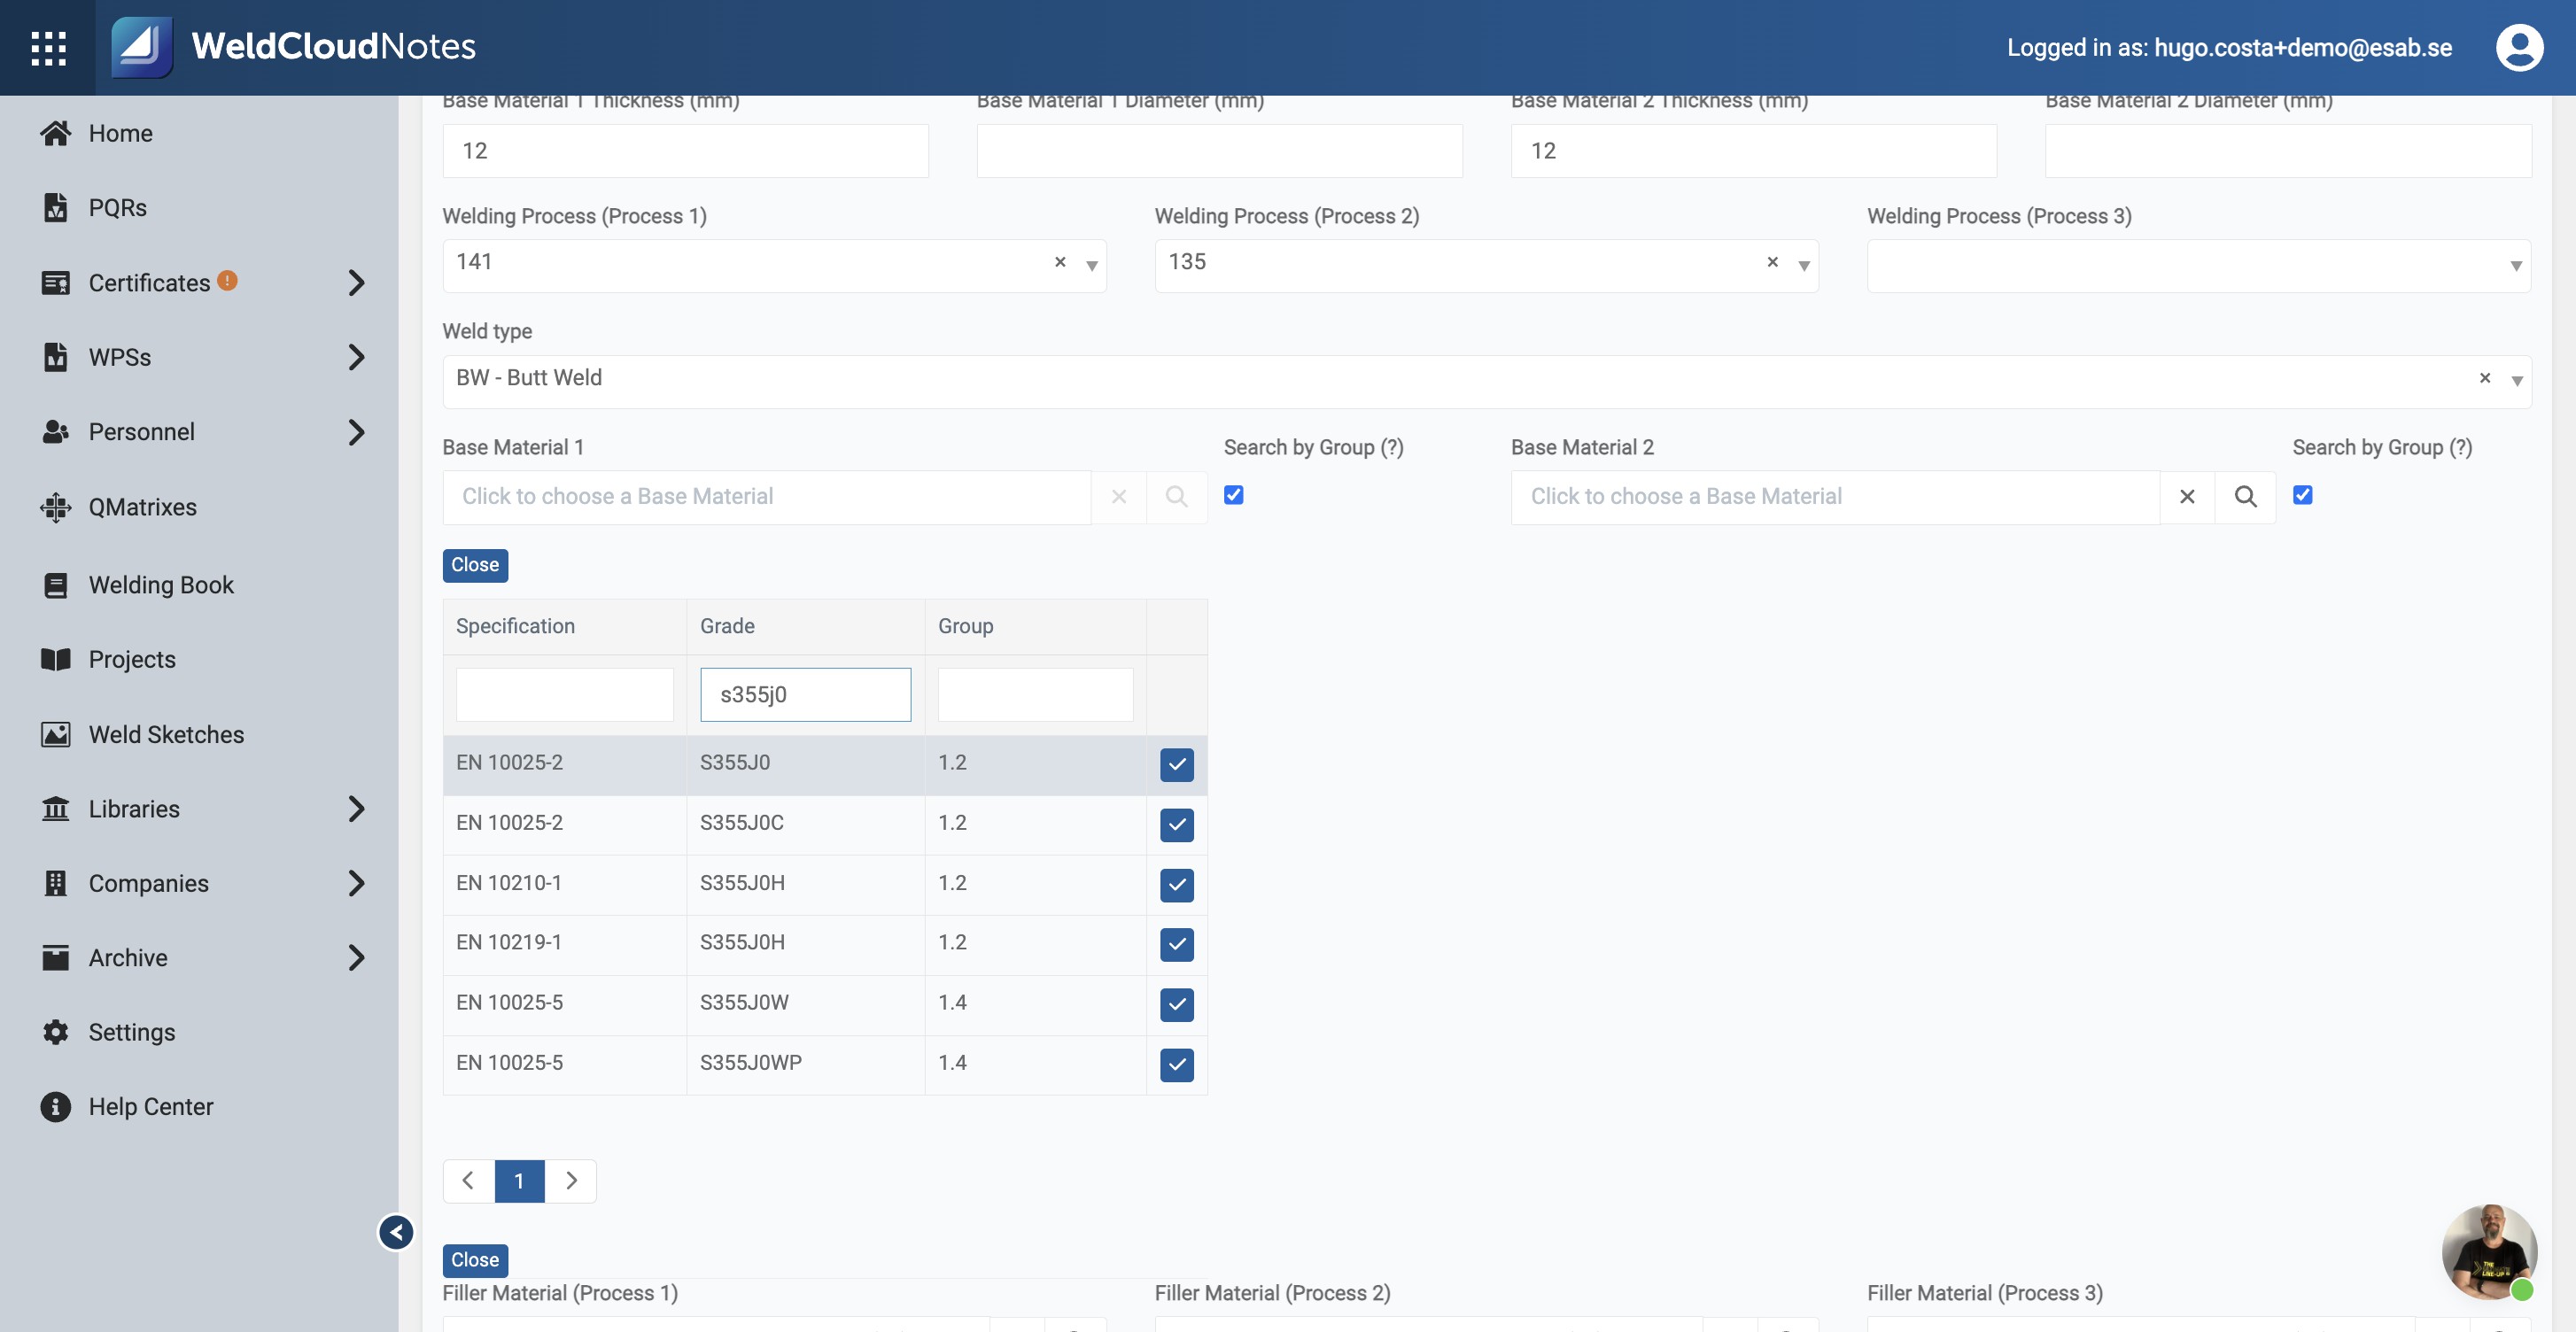Image resolution: width=2576 pixels, height=1332 pixels.
Task: Click the Help Center info icon
Action: [x=56, y=1106]
